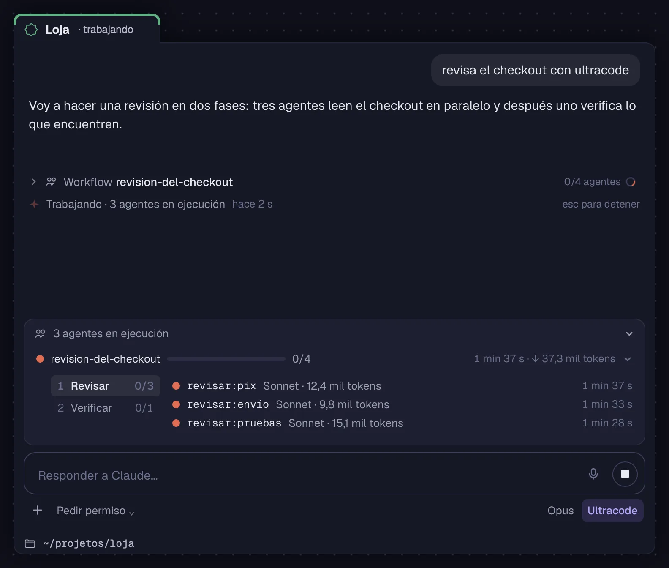Click the agents icon in the running agents panel header

(40, 333)
